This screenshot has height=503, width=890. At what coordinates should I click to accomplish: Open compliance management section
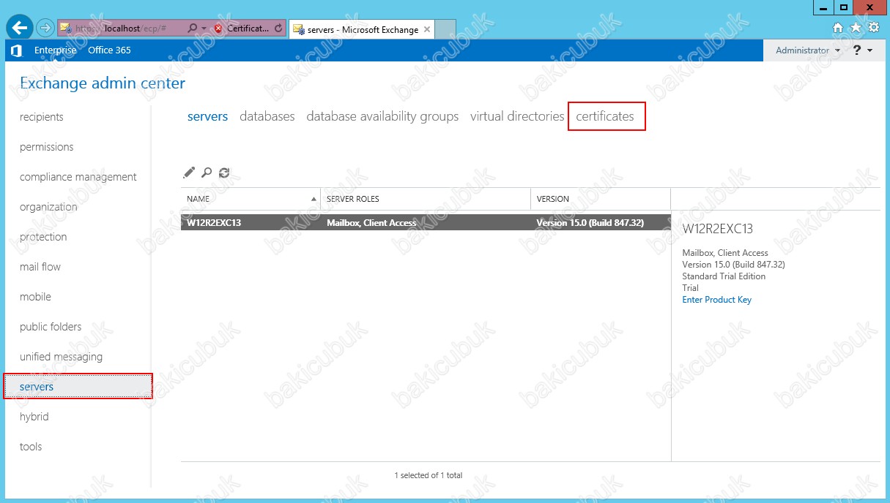coord(78,177)
